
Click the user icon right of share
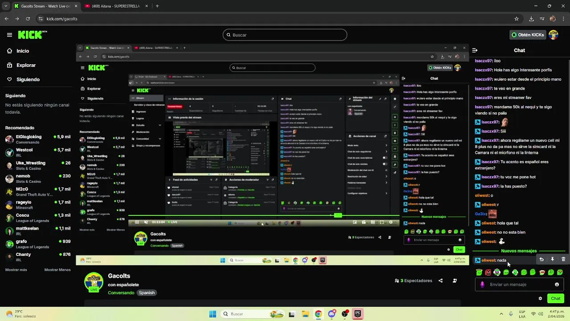pyautogui.click(x=455, y=281)
